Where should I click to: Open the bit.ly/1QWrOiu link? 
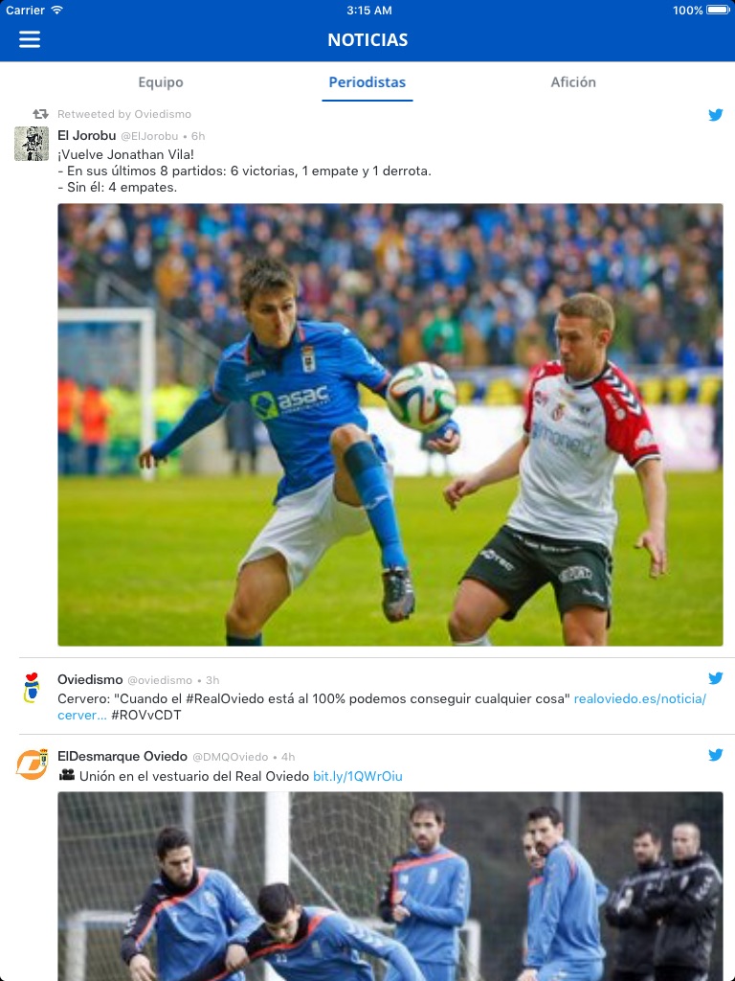tap(358, 776)
